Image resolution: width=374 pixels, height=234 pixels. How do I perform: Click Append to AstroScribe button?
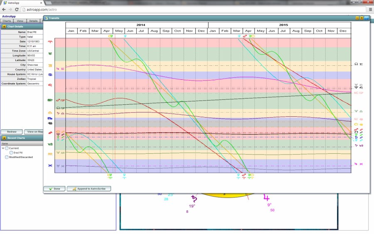[x=89, y=189]
